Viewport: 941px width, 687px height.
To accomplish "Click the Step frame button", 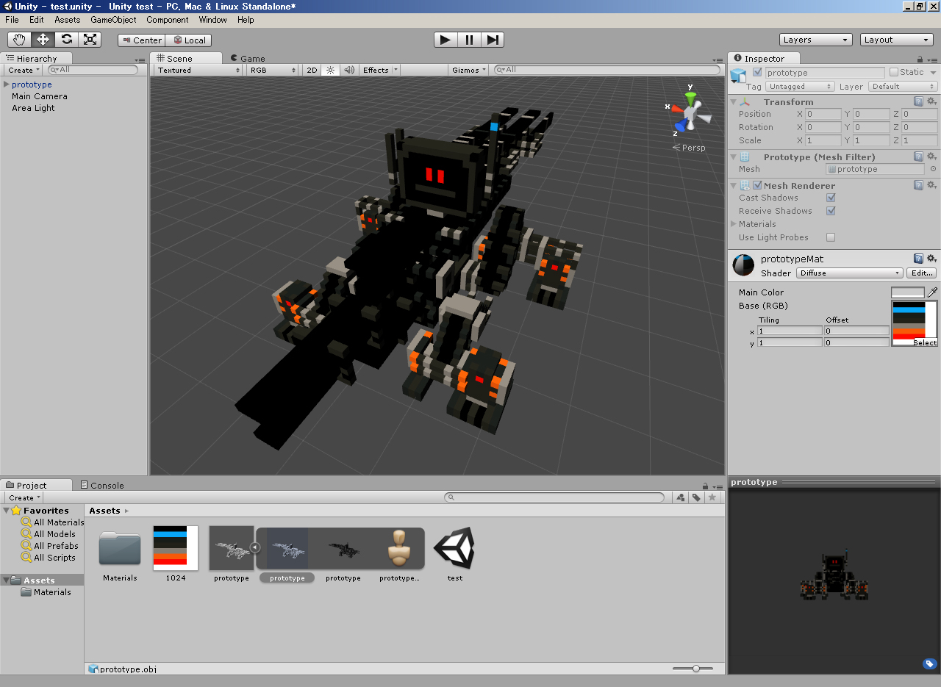I will pyautogui.click(x=493, y=40).
